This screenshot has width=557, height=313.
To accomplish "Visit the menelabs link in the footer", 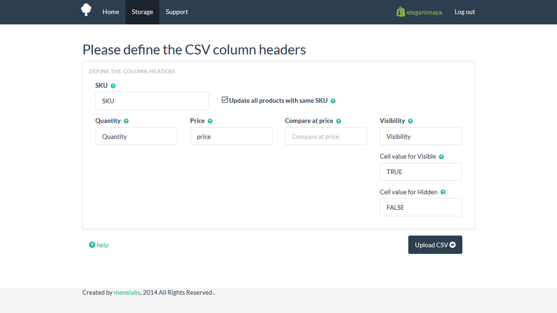I will (x=127, y=292).
